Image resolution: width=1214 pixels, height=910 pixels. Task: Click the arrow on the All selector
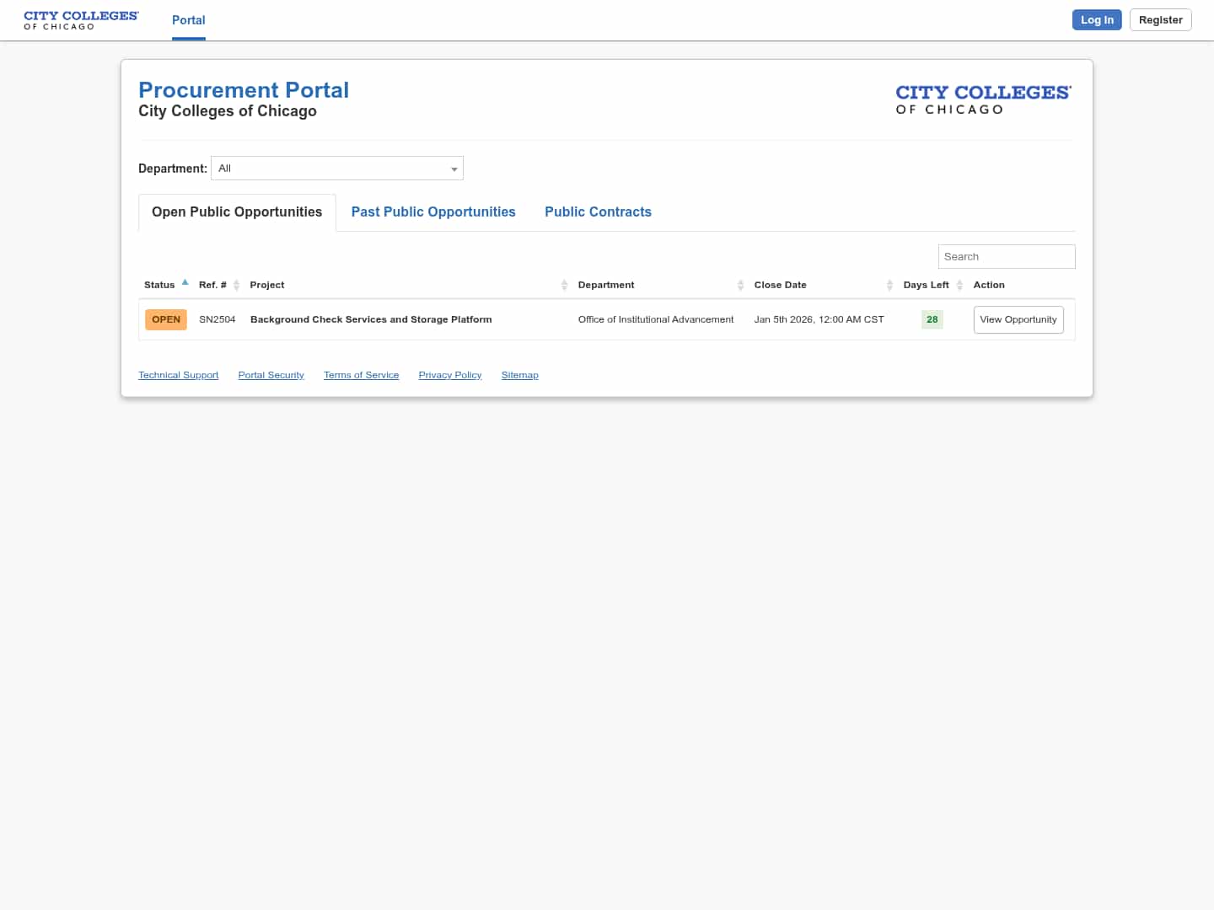click(x=454, y=169)
